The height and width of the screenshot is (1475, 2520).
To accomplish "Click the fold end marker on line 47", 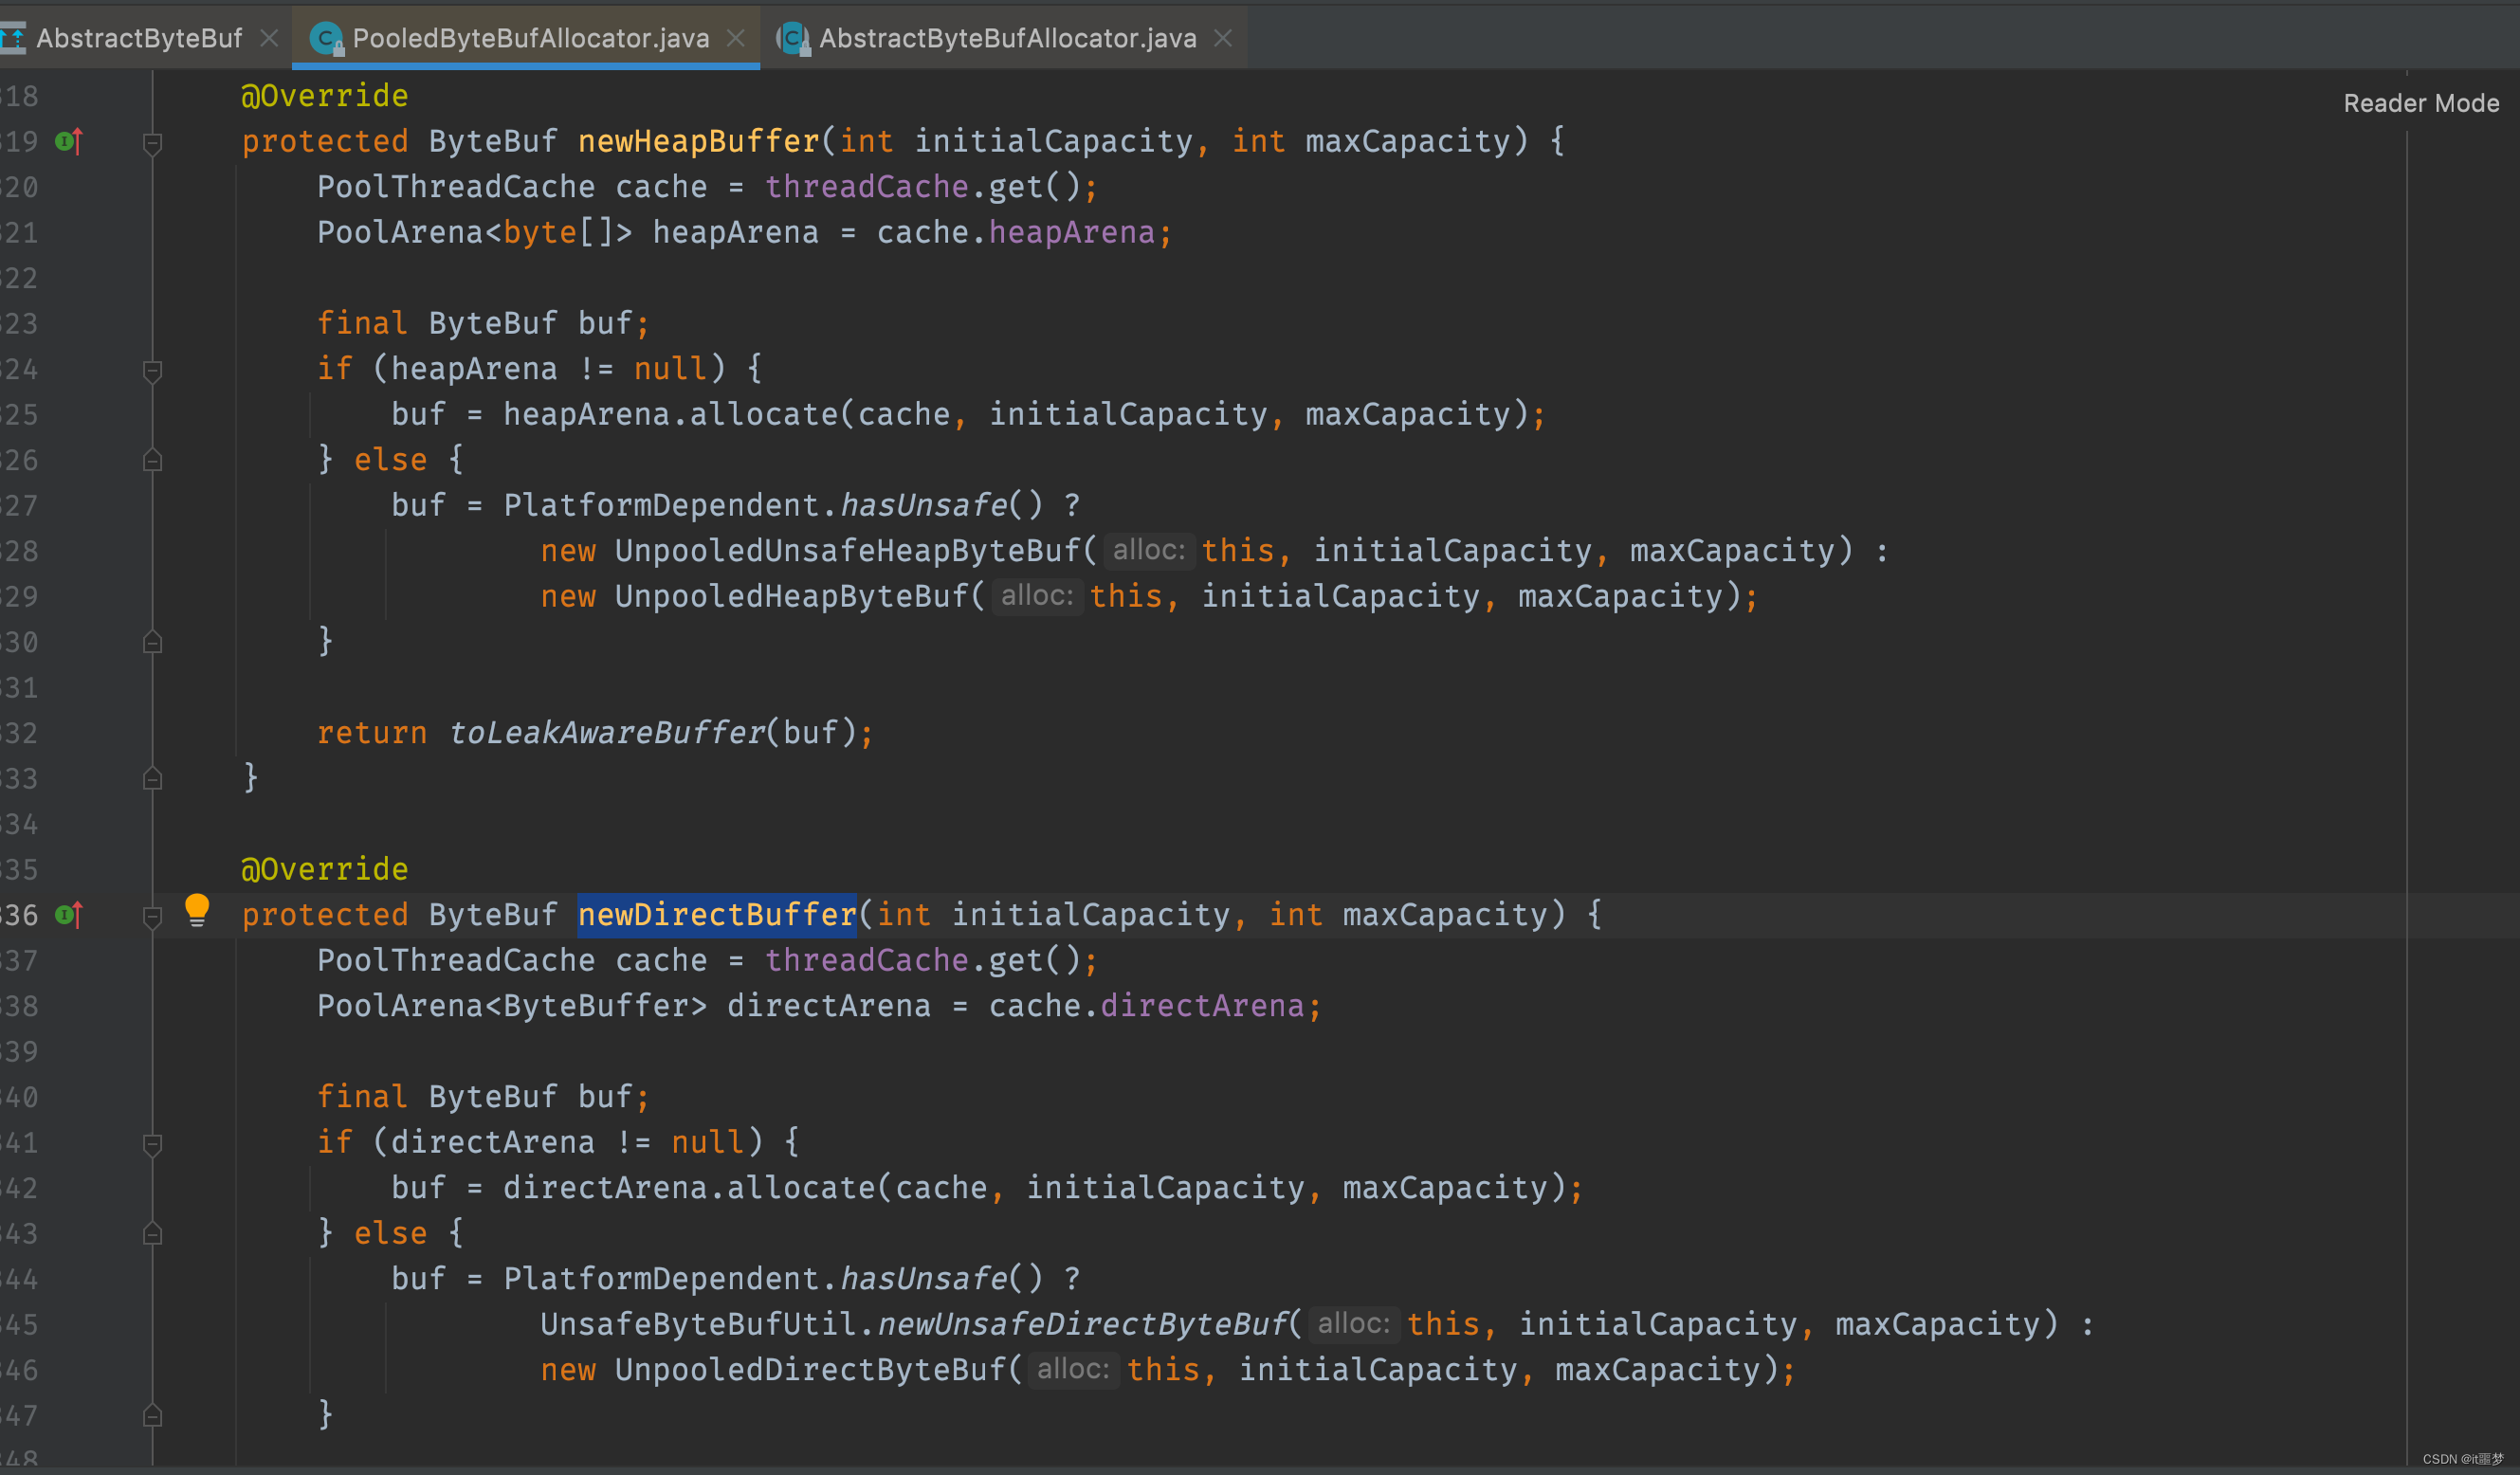I will coord(152,1416).
